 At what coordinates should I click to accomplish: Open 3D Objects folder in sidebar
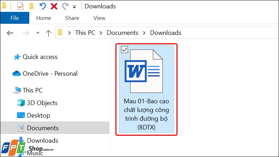[42, 103]
